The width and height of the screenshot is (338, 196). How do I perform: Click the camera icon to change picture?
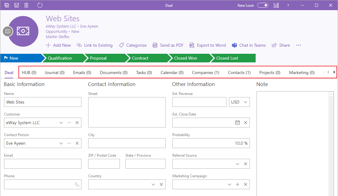8,31
